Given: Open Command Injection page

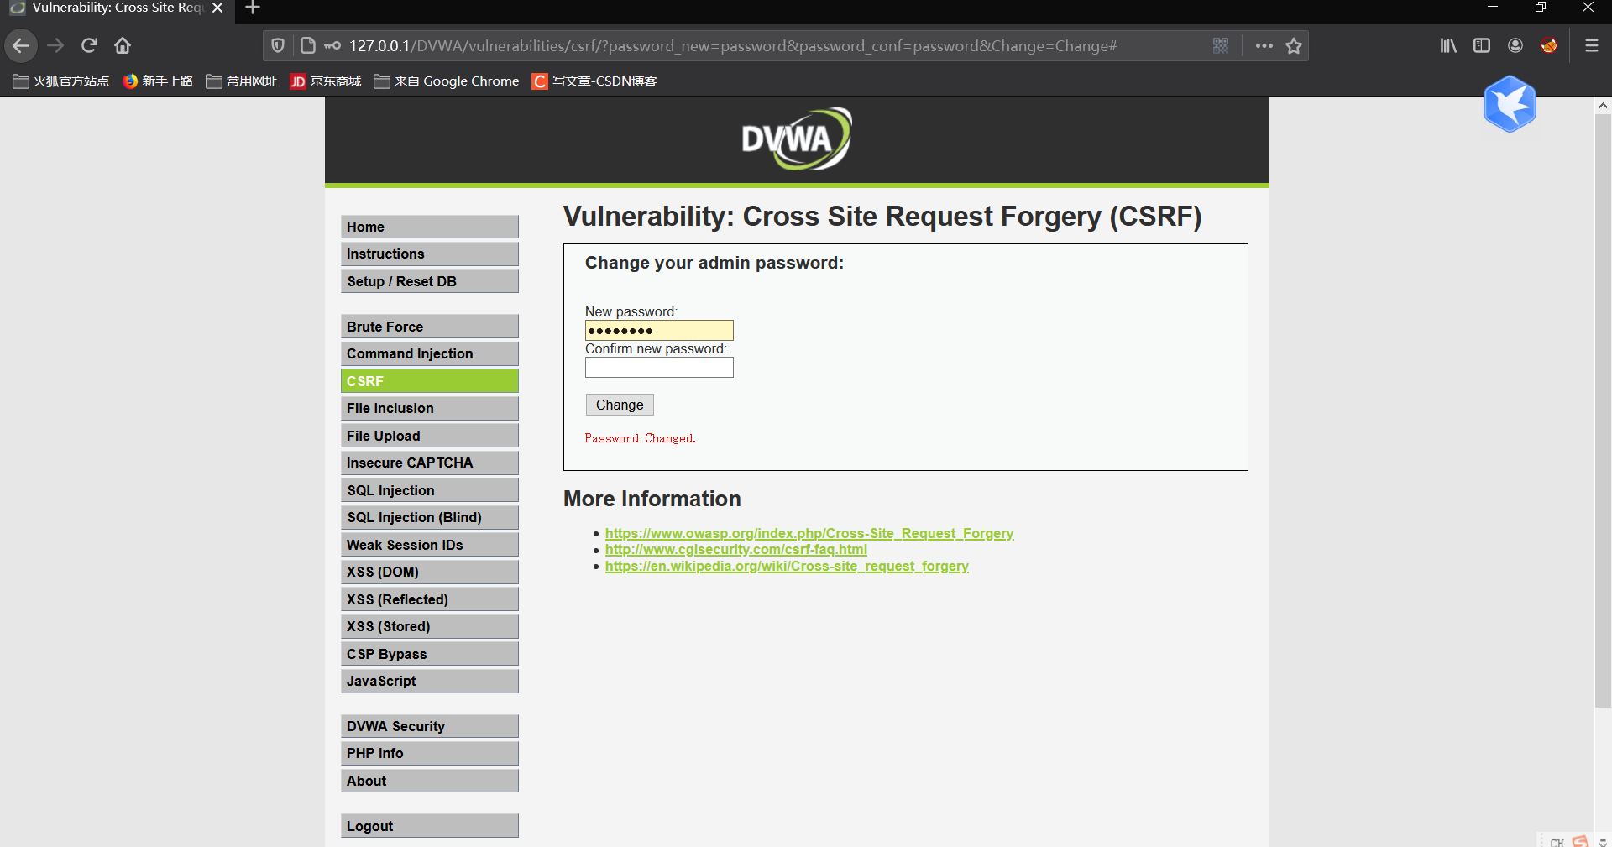Looking at the screenshot, I should (x=430, y=353).
